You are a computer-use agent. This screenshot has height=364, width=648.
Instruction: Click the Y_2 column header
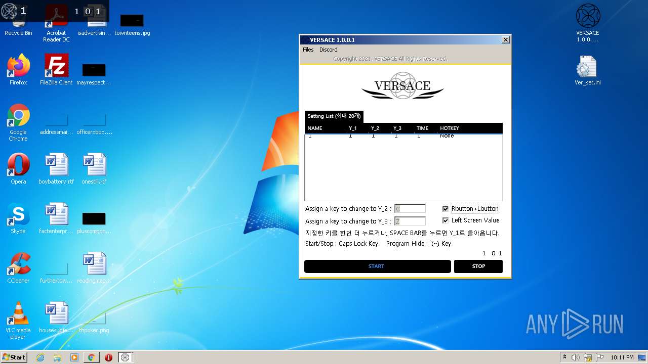point(380,128)
